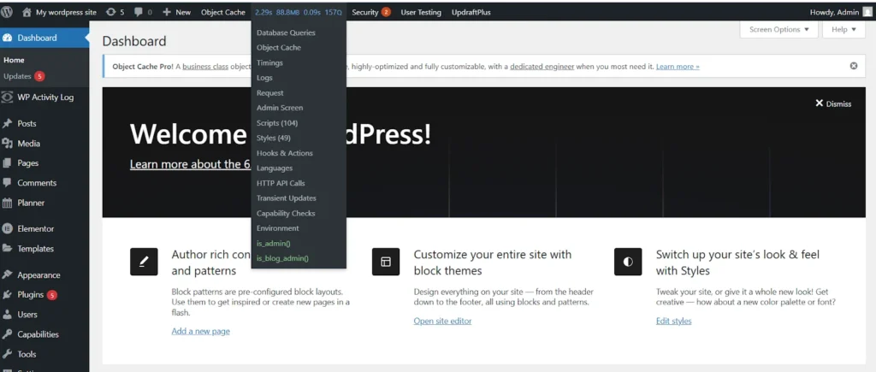Click the Elementor icon in sidebar

[x=8, y=228]
